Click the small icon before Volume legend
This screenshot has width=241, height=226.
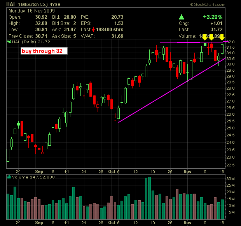9,177
